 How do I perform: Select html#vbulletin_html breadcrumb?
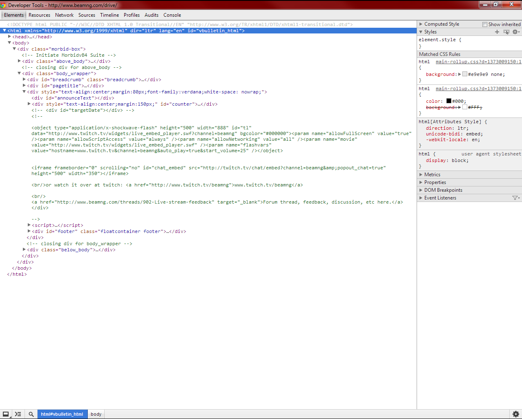62,414
